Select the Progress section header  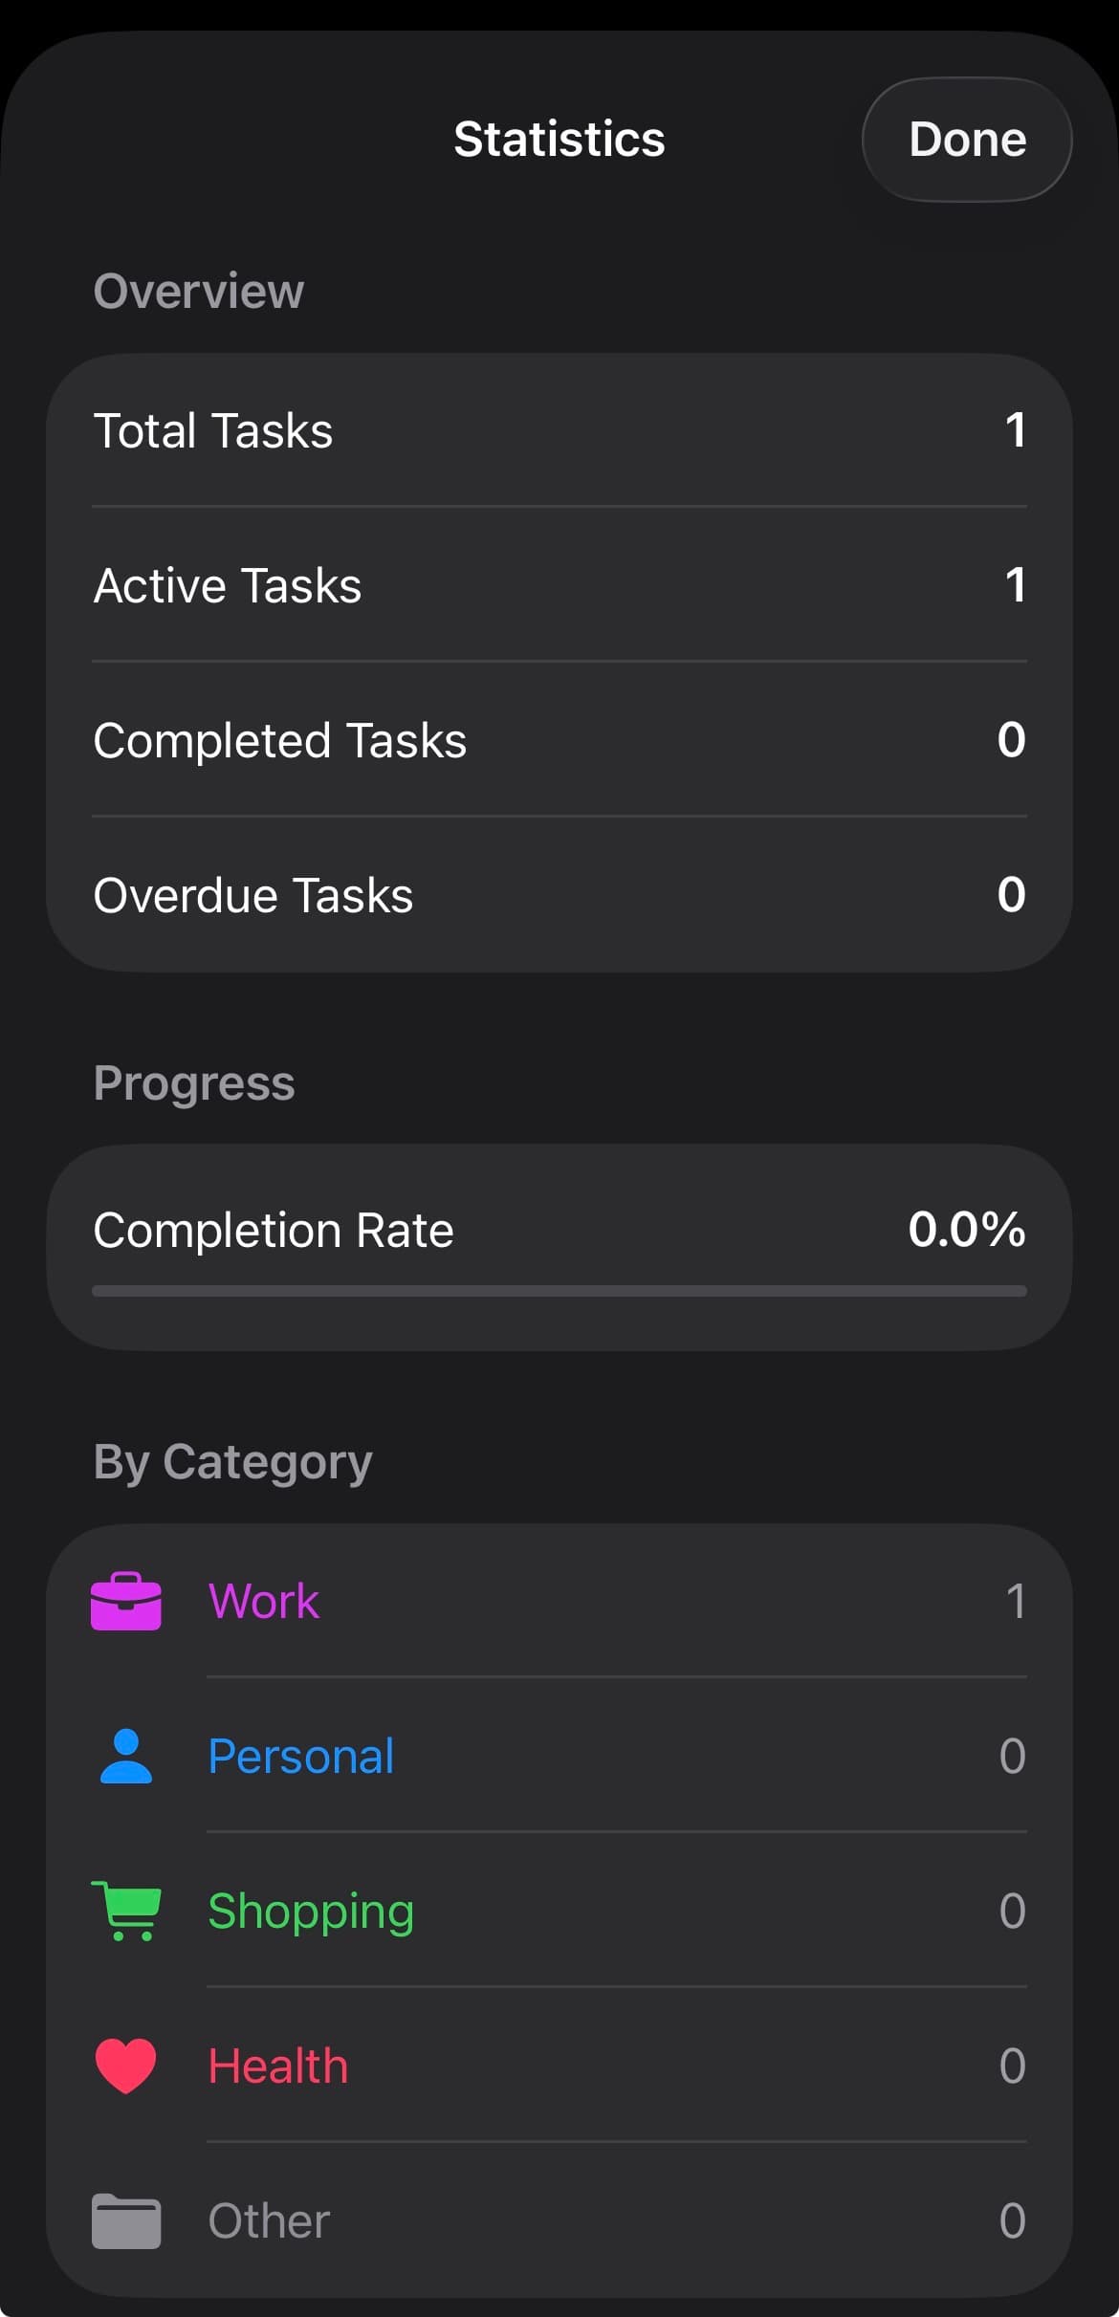pyautogui.click(x=193, y=1082)
